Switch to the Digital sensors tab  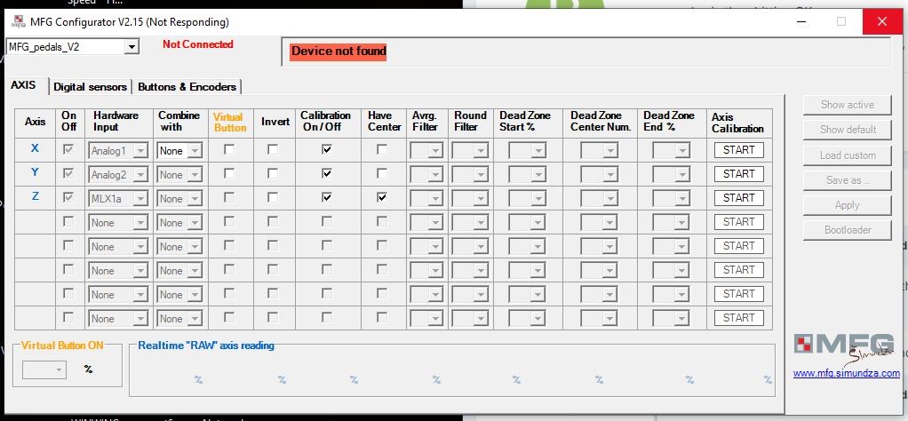click(x=90, y=87)
